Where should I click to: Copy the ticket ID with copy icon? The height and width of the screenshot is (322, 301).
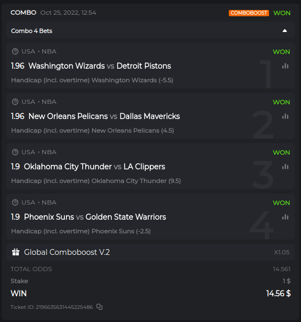[x=99, y=307]
